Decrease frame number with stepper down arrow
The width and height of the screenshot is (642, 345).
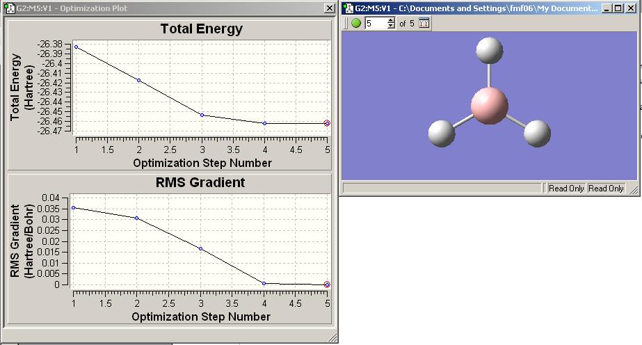click(391, 26)
